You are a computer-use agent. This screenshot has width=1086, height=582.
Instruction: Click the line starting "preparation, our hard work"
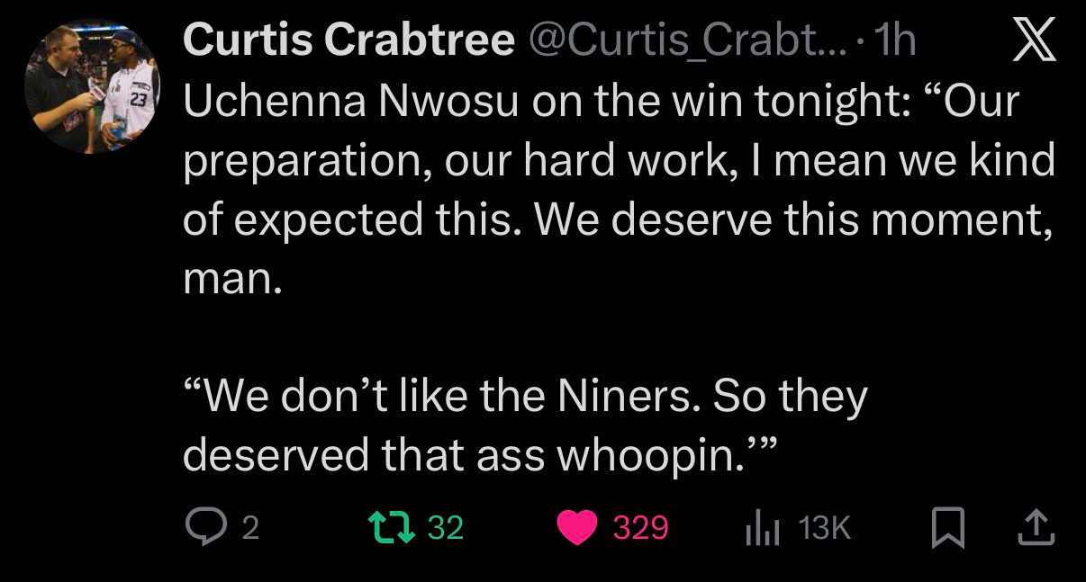click(618, 161)
